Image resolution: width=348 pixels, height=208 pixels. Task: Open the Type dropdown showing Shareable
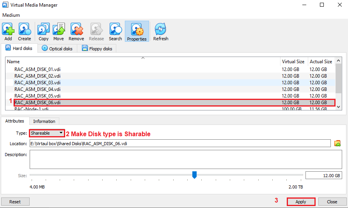pyautogui.click(x=47, y=133)
